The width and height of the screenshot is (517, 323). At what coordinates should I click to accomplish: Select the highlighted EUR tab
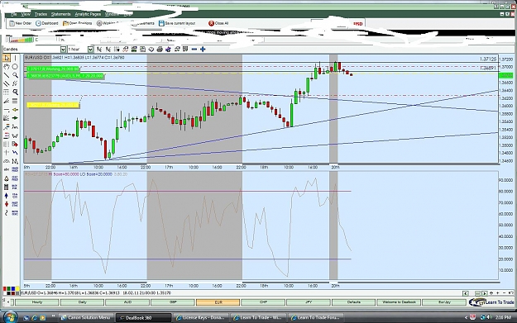click(x=218, y=302)
